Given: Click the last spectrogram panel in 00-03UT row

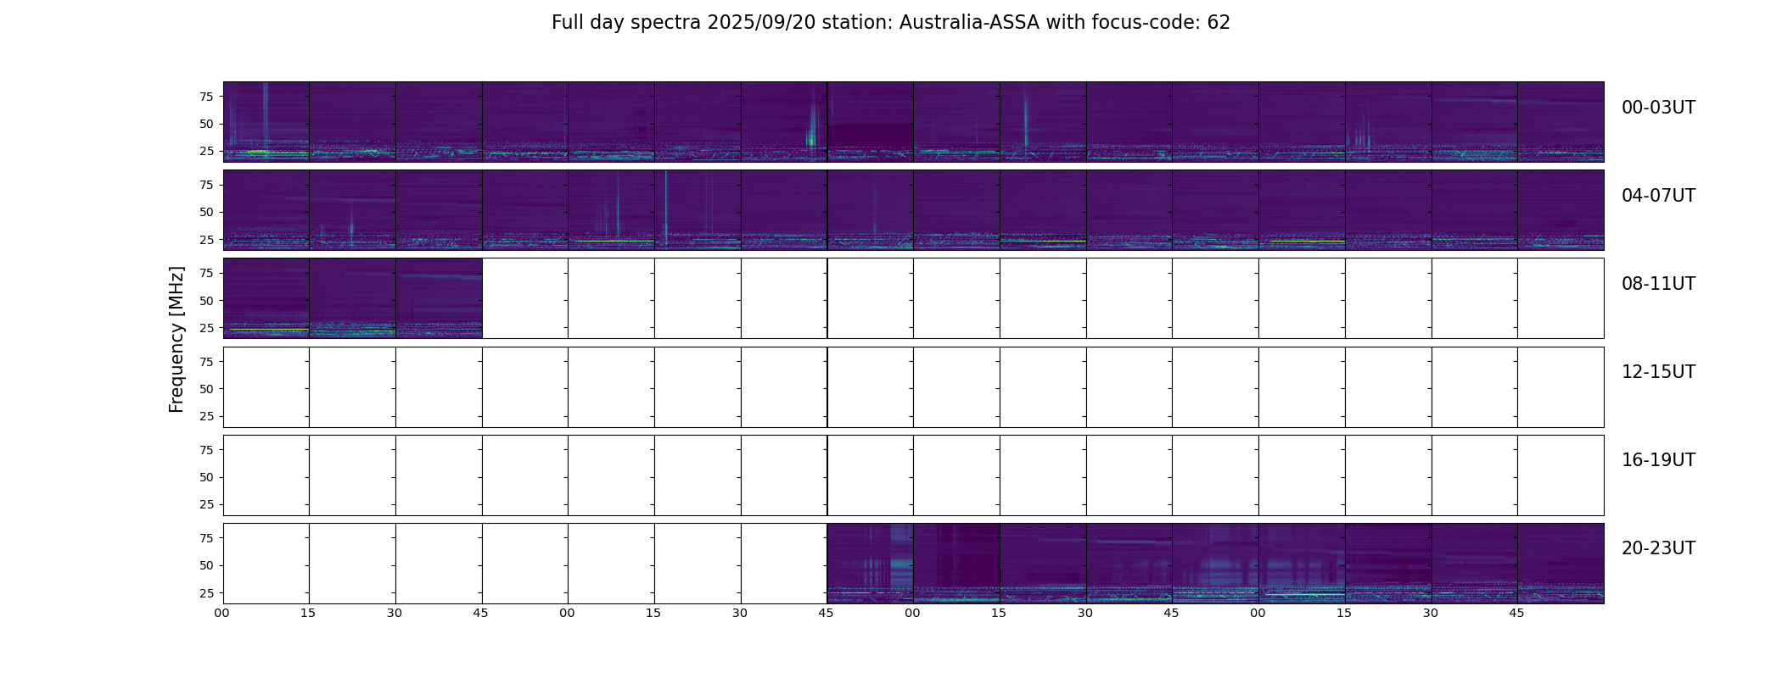Looking at the screenshot, I should 1561,121.
